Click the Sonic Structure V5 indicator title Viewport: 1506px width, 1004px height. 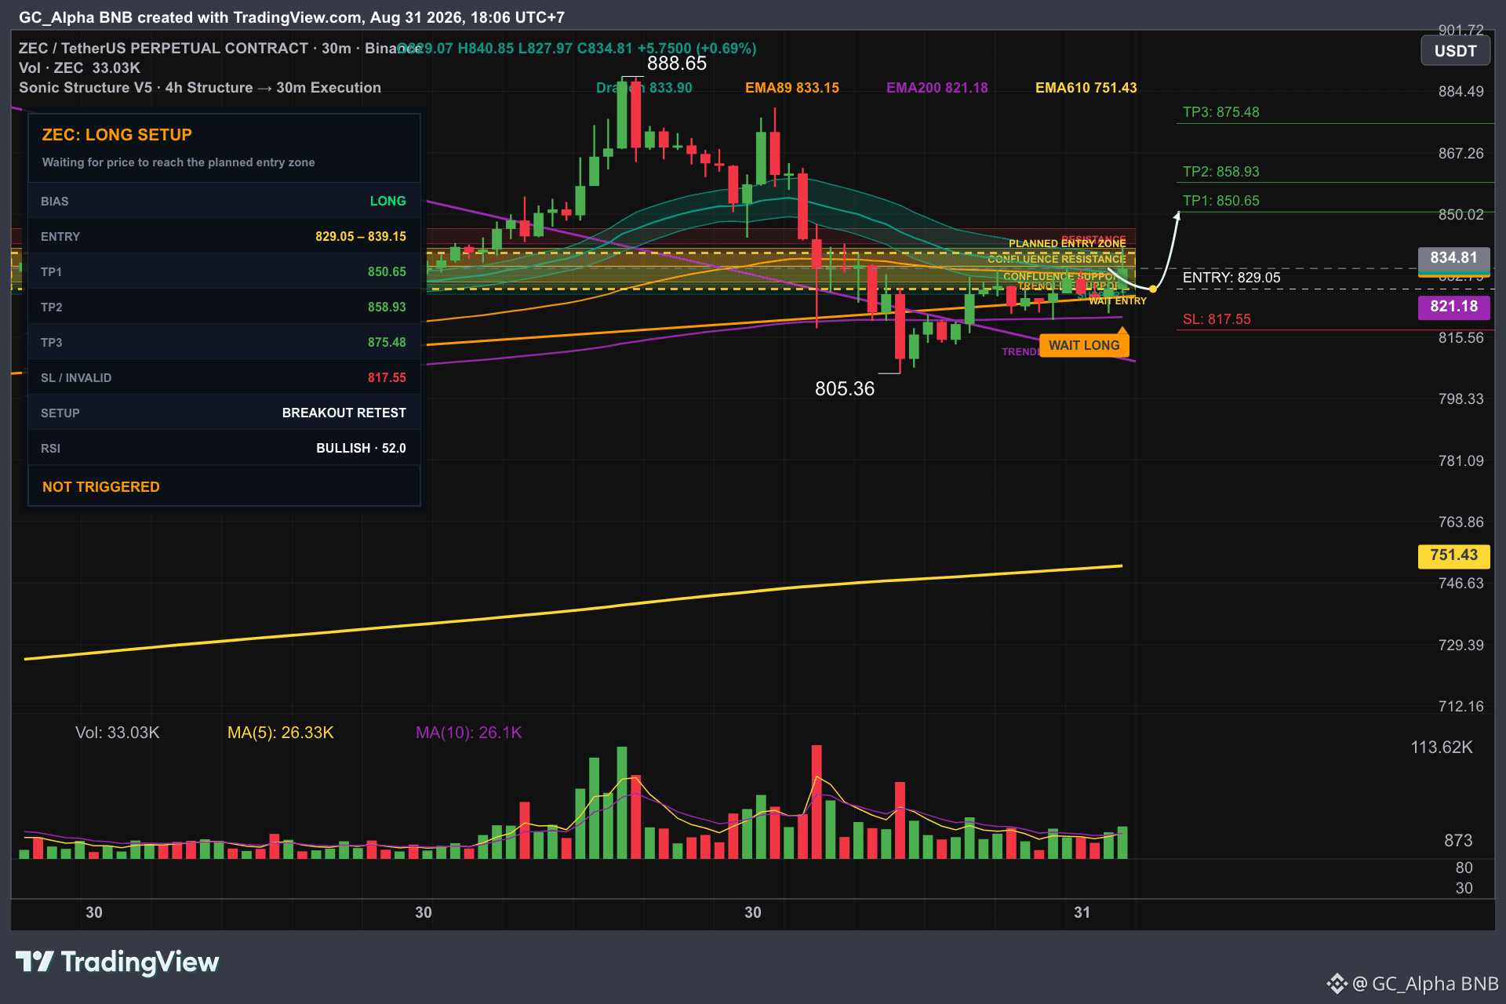click(200, 88)
